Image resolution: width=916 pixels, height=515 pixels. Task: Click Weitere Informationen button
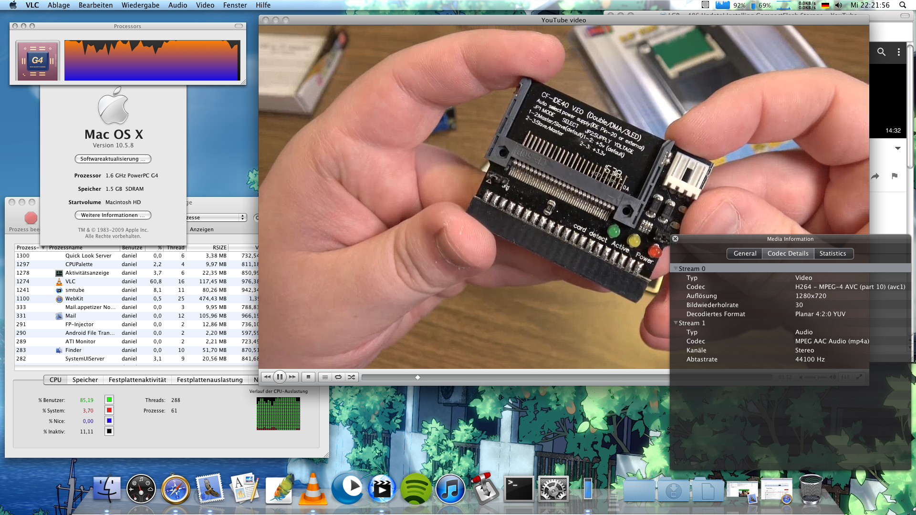pyautogui.click(x=113, y=215)
